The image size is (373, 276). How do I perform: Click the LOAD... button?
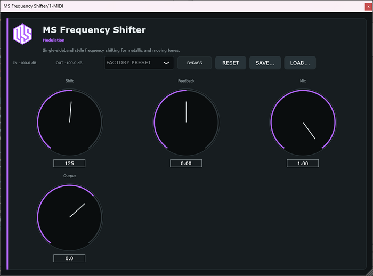click(x=300, y=63)
